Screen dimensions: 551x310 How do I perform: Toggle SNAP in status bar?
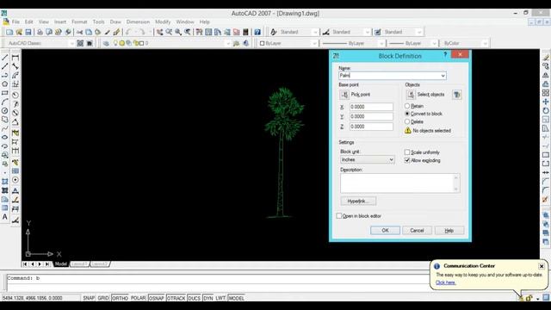pos(89,298)
